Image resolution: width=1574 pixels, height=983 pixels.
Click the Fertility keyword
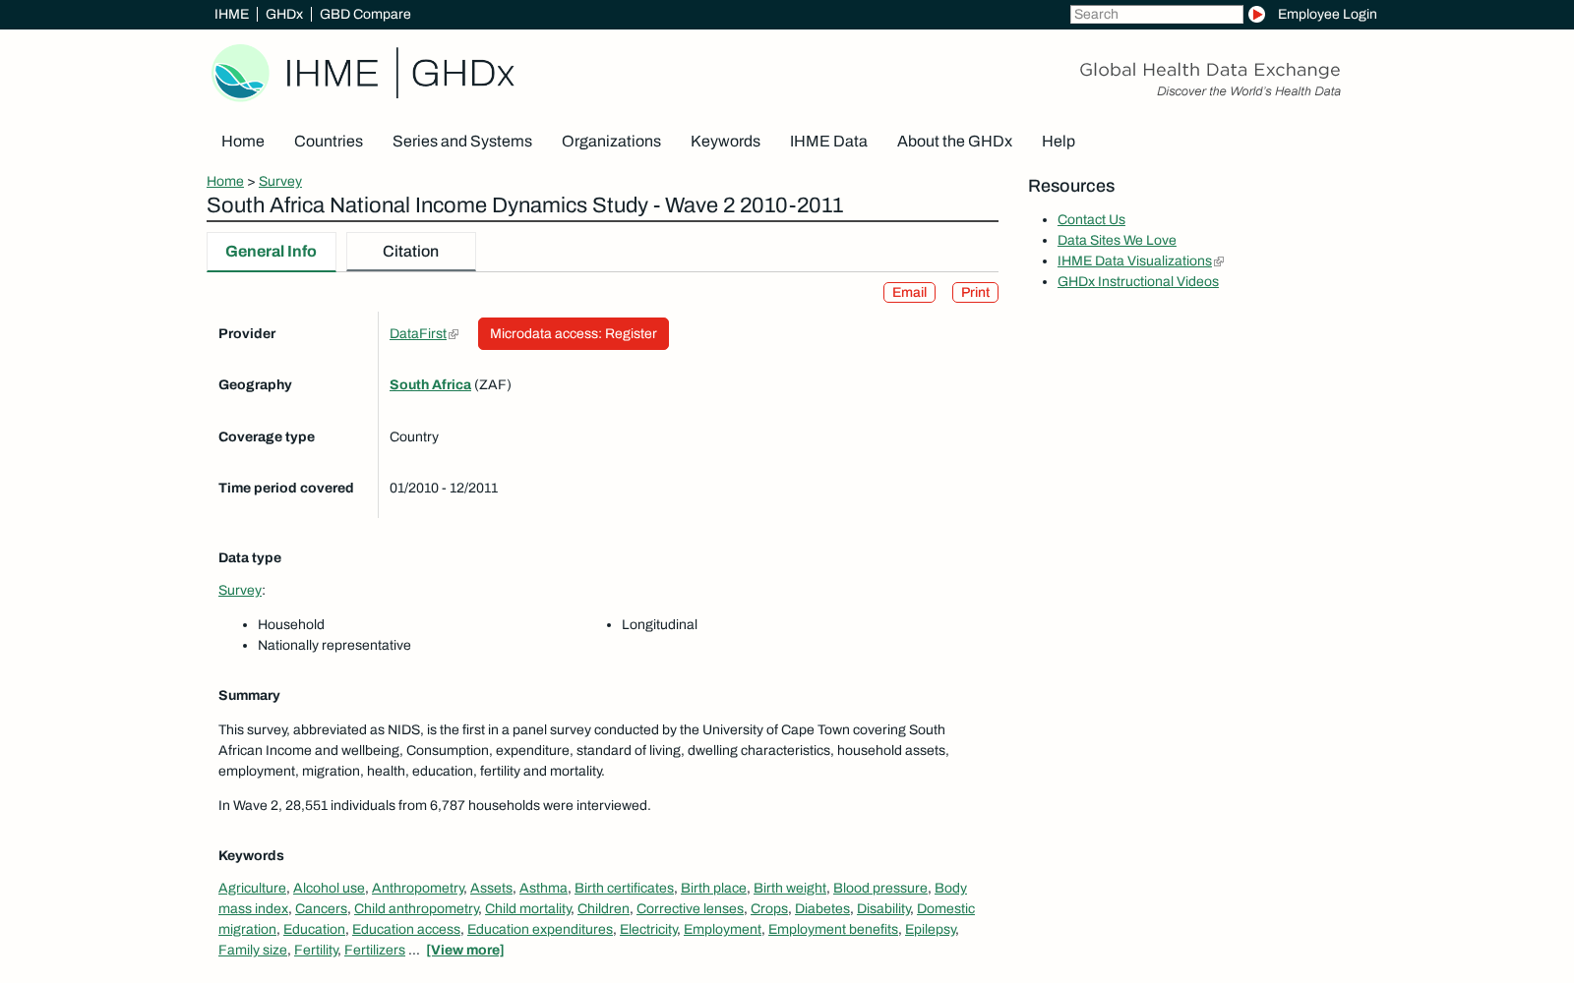[x=316, y=951]
